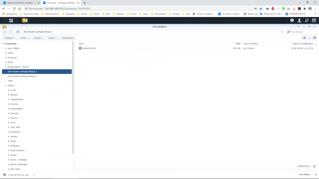Image resolution: width=319 pixels, height=179 pixels.
Task: Sort files by Taille column header
Action: (238, 44)
